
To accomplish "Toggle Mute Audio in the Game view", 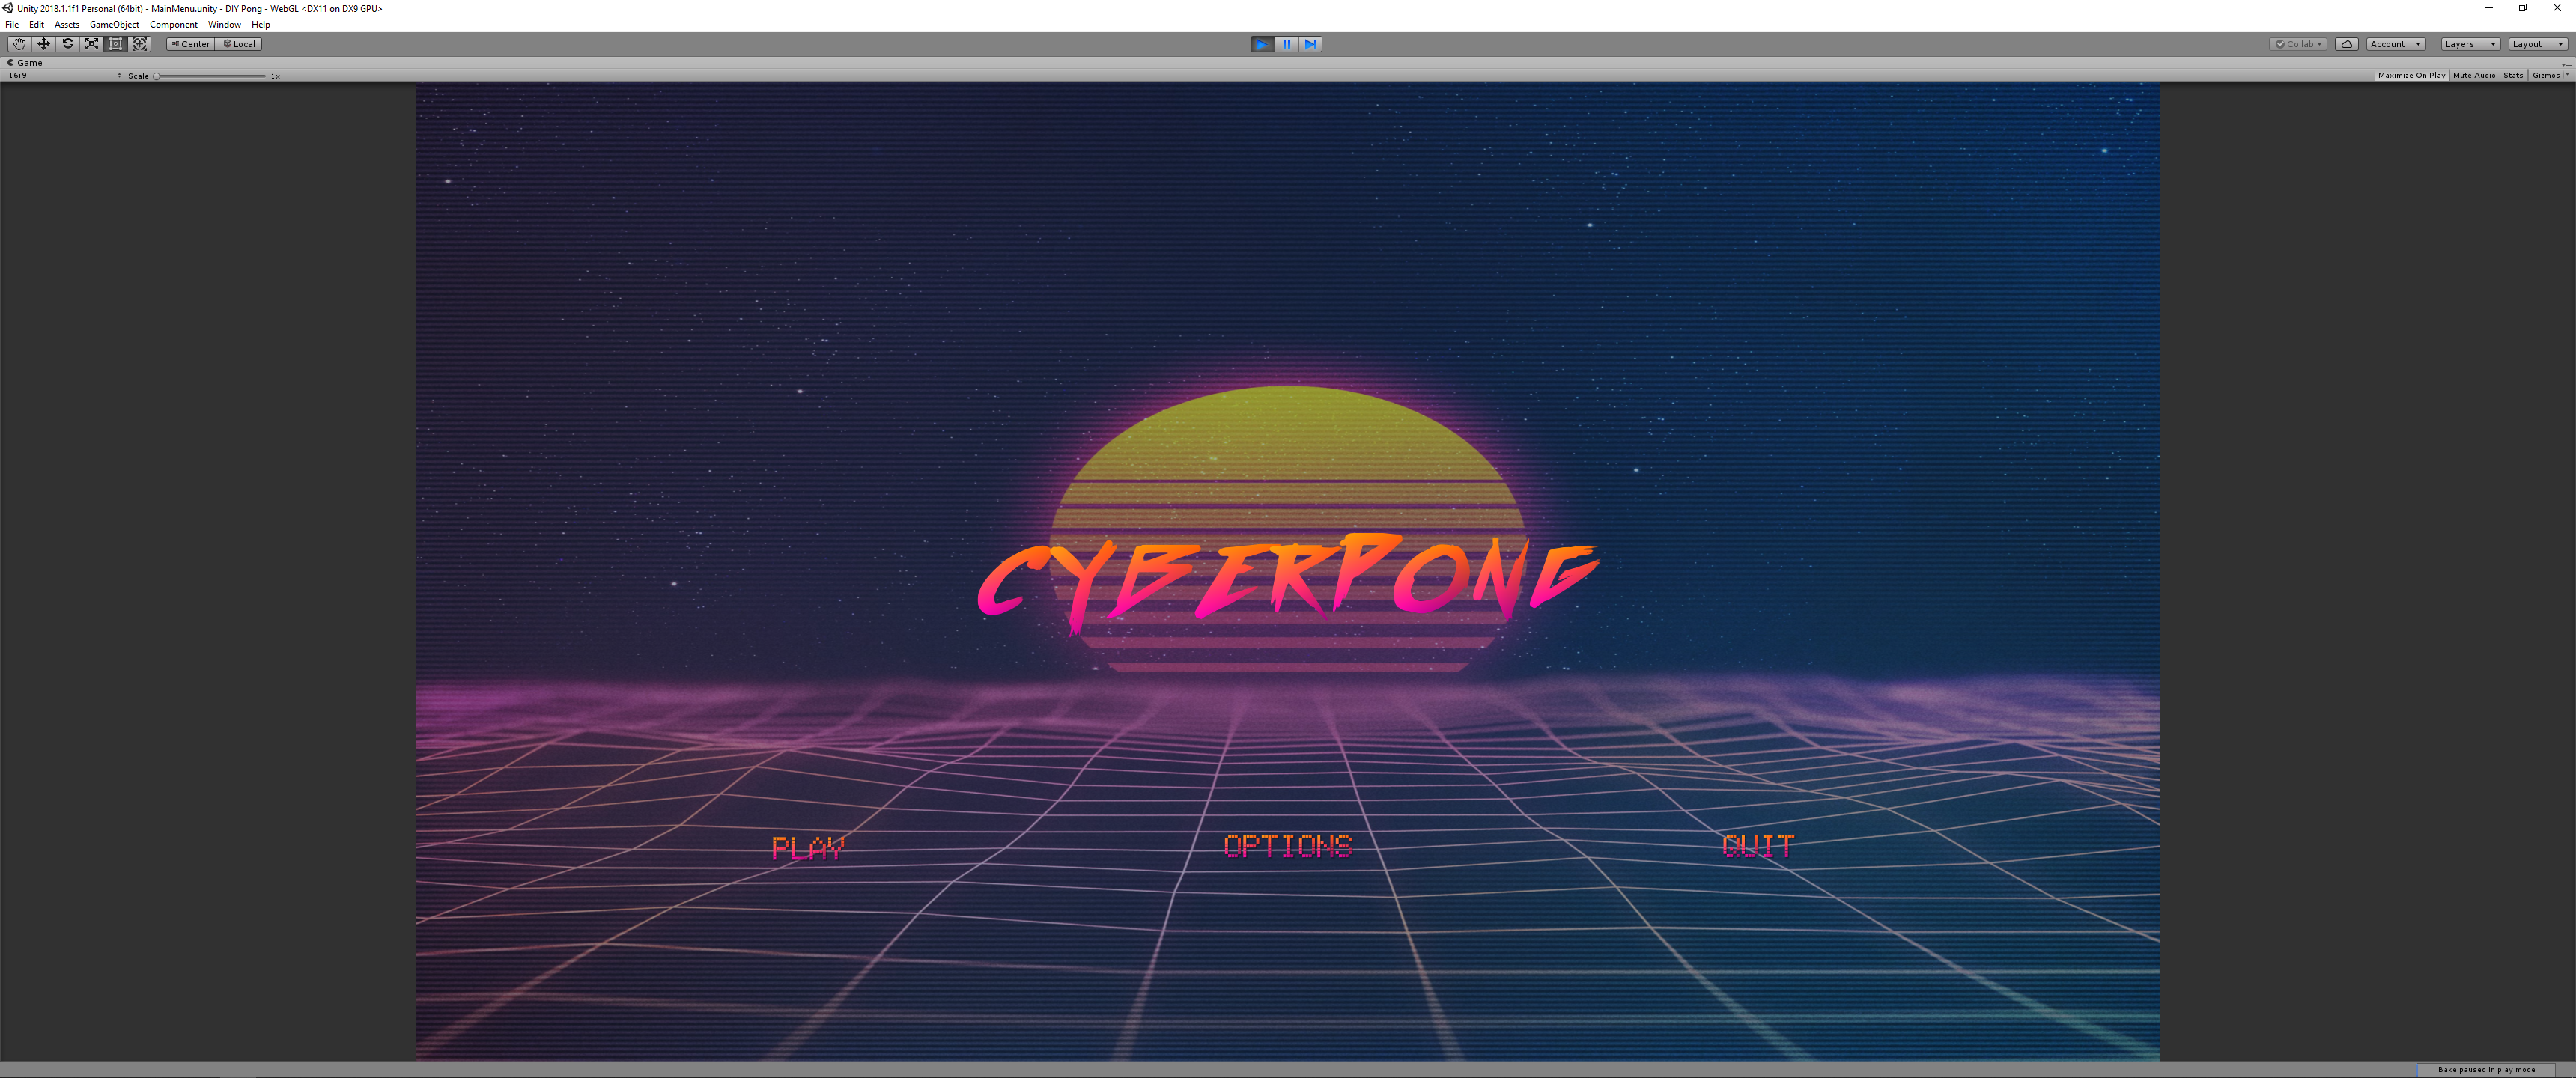I will pyautogui.click(x=2474, y=75).
